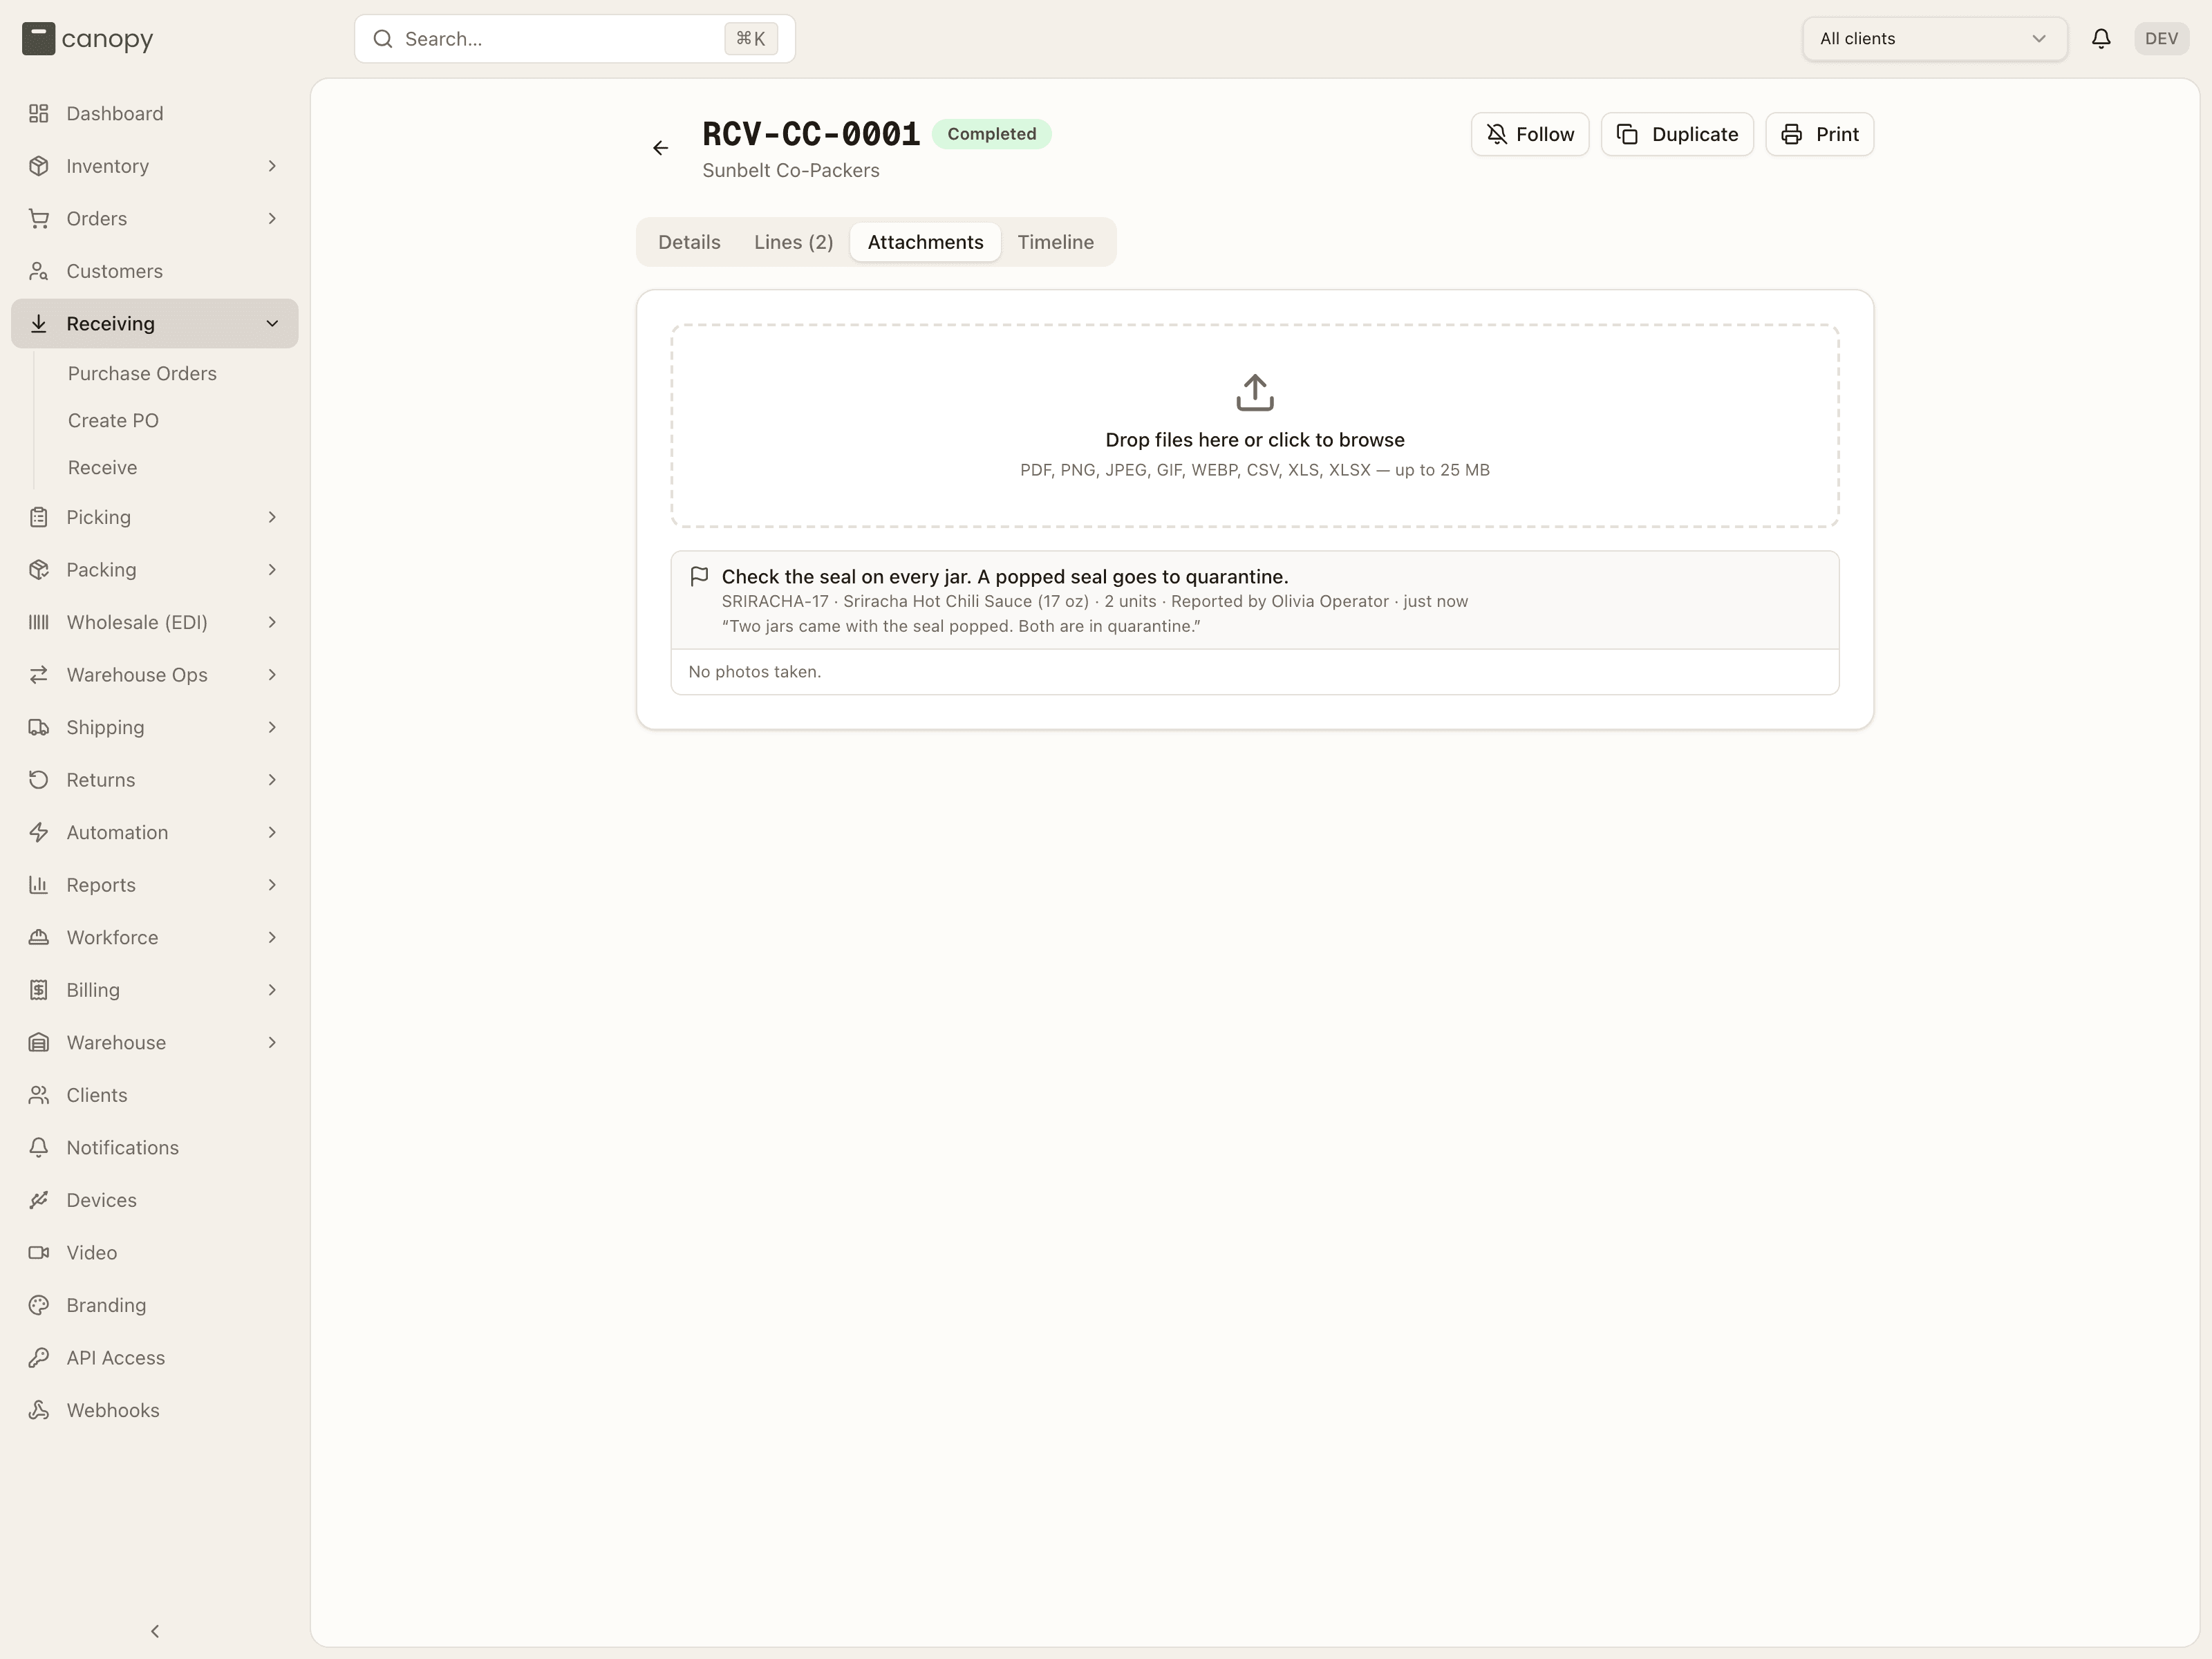Expand the Warehouse Ops menu
Image resolution: width=2212 pixels, height=1659 pixels.
pos(155,675)
